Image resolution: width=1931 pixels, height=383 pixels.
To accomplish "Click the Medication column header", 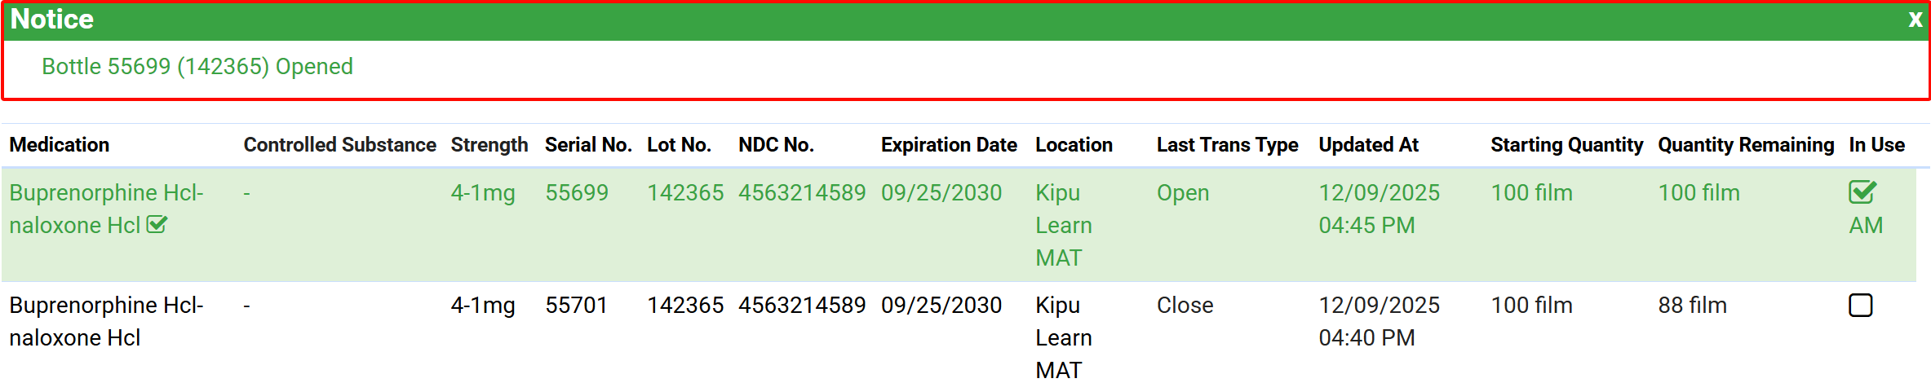I will [60, 145].
